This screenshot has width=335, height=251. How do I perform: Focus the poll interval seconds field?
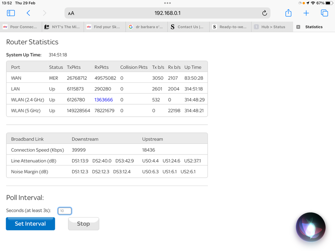(x=65, y=211)
